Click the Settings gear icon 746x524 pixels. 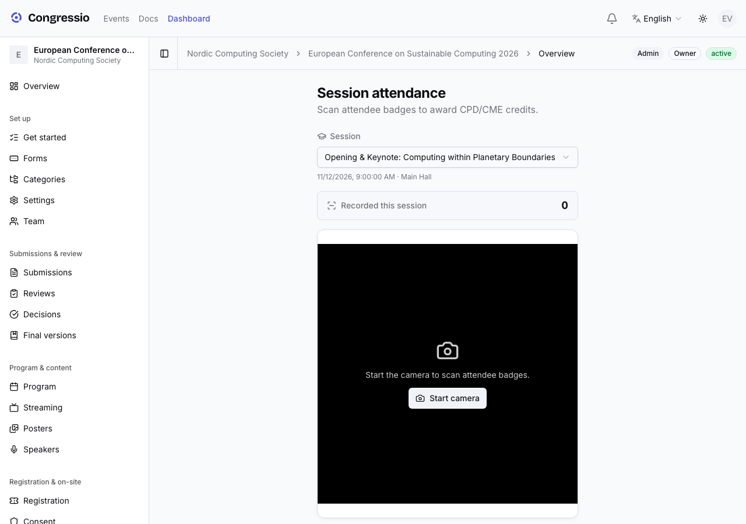[14, 200]
